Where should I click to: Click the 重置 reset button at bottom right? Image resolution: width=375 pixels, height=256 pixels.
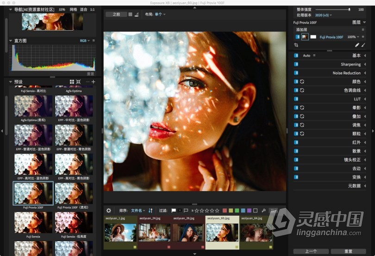pyautogui.click(x=349, y=251)
